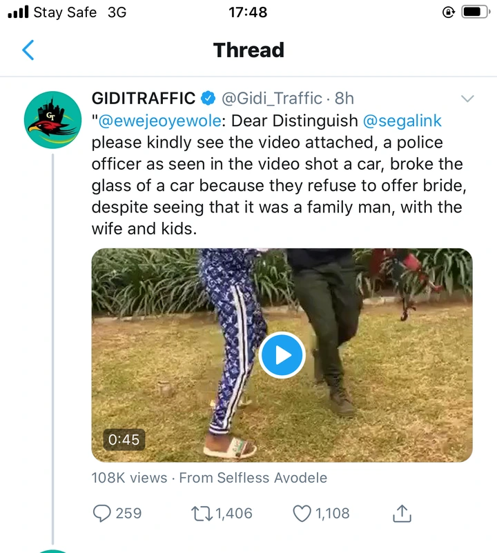Tap the back arrow icon
Image resolution: width=497 pixels, height=553 pixels.
pyautogui.click(x=28, y=50)
